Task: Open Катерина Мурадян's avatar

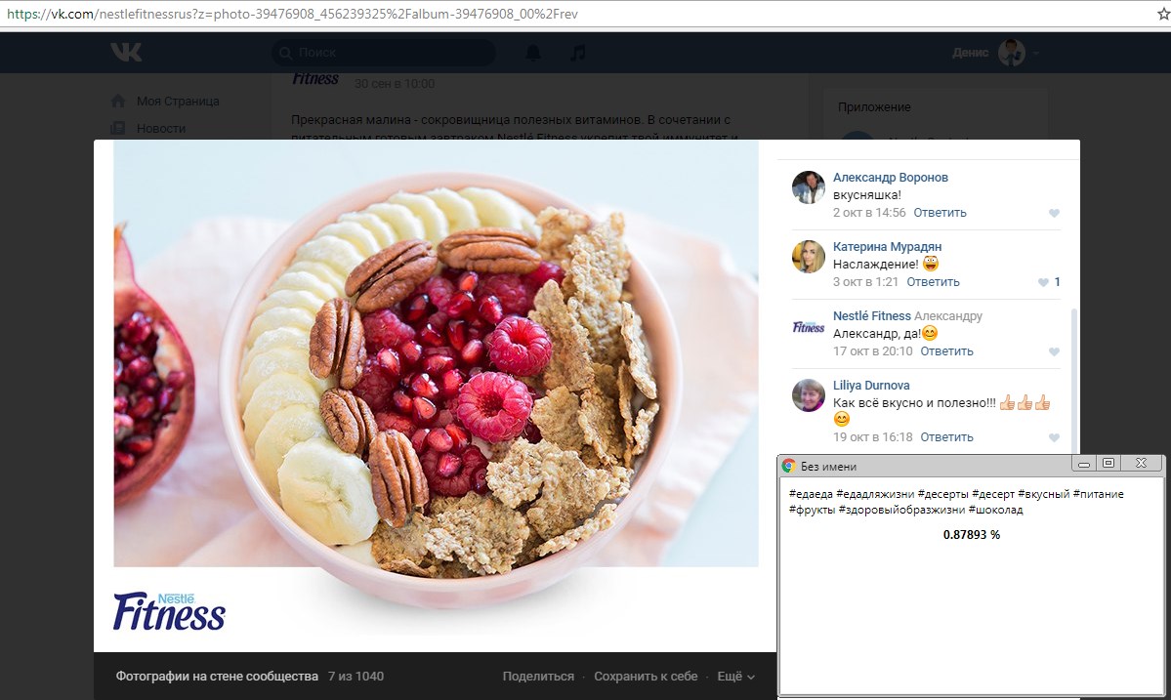Action: [x=808, y=257]
